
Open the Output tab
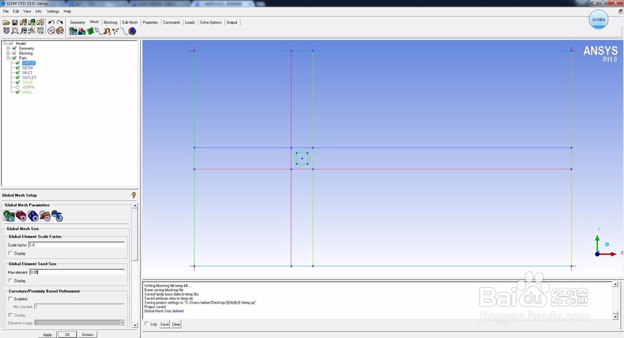point(232,22)
